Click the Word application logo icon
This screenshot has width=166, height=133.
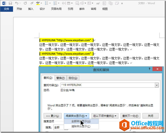(4, 3)
